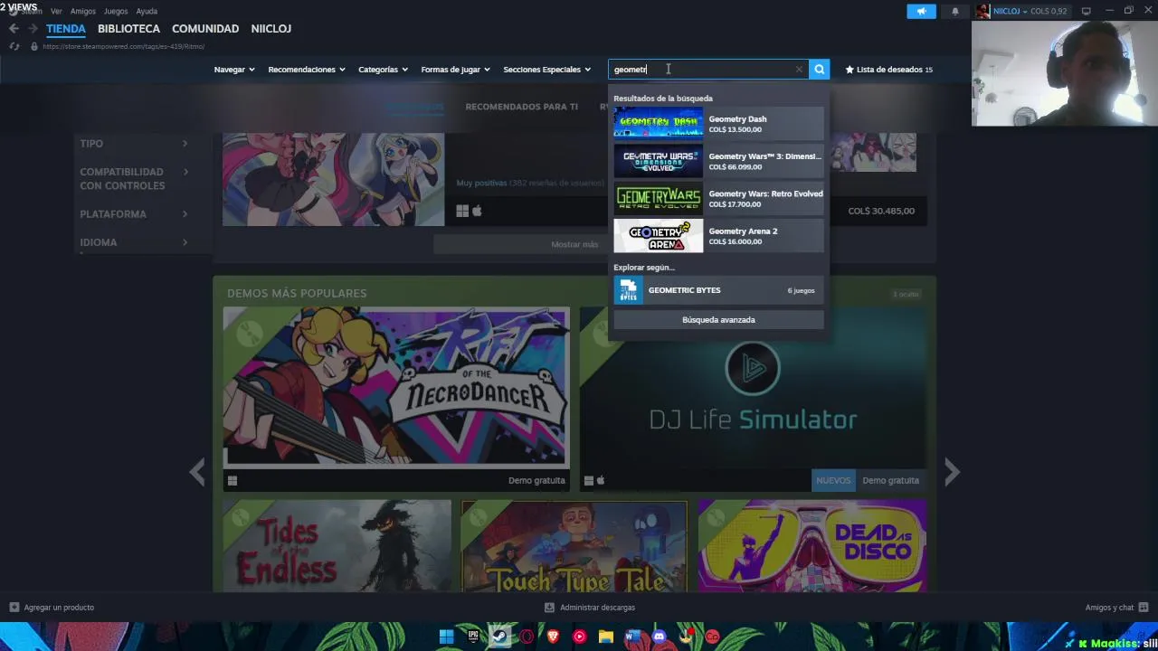Open GEOMETRIC BYTES explore suggestion
The width and height of the screenshot is (1158, 651).
click(718, 290)
